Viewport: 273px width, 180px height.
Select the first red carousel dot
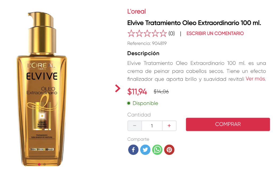pos(39,164)
